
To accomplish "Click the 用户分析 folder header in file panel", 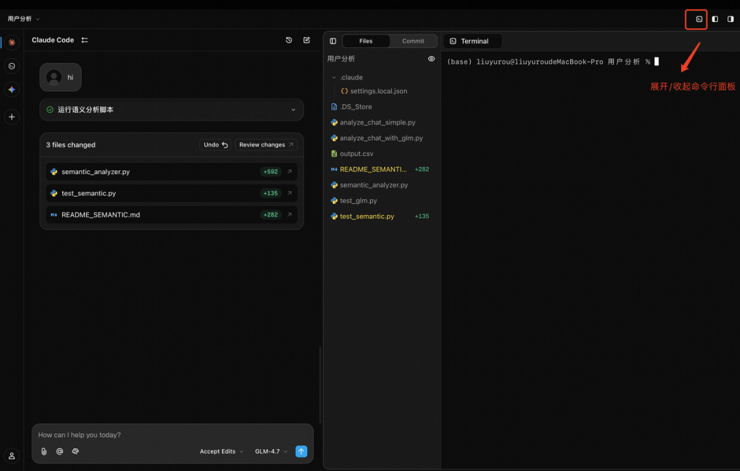I will pos(341,59).
